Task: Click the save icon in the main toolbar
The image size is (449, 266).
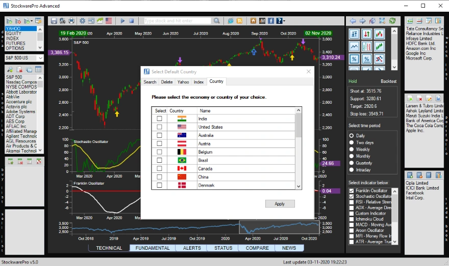Action: pos(54,21)
